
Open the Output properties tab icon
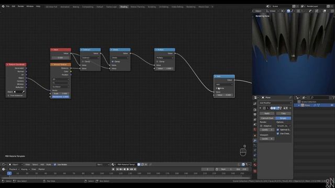pos(255,115)
